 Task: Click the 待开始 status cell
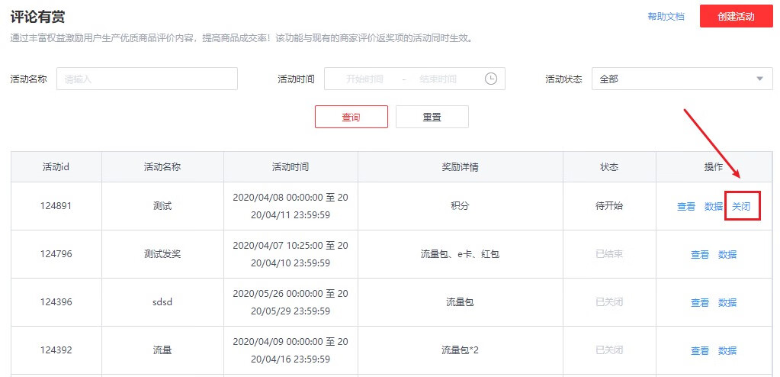(x=609, y=206)
